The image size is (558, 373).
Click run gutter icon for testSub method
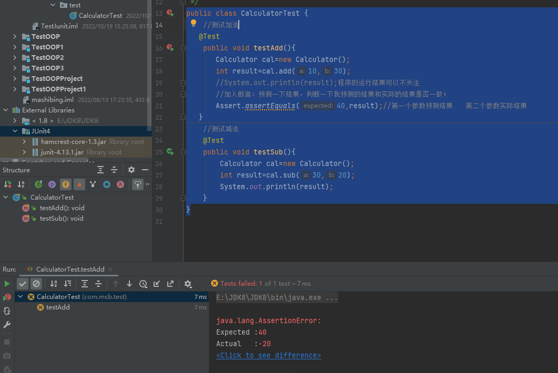point(170,152)
